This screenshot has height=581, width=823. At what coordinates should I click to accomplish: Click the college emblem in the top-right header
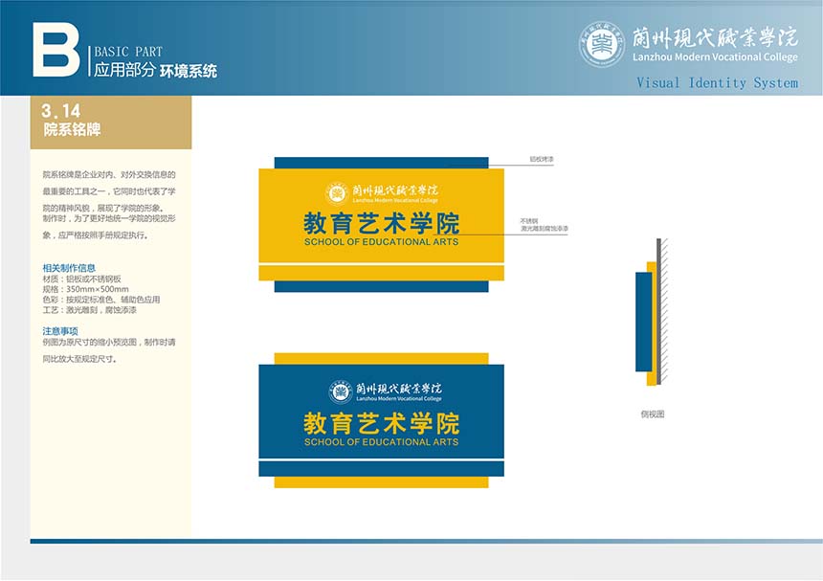click(x=602, y=45)
